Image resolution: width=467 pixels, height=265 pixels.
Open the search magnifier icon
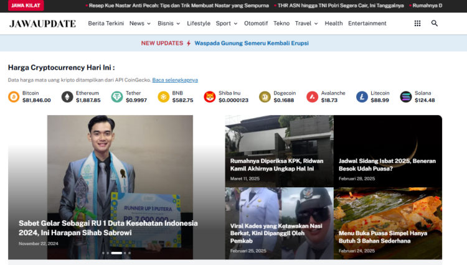click(435, 23)
